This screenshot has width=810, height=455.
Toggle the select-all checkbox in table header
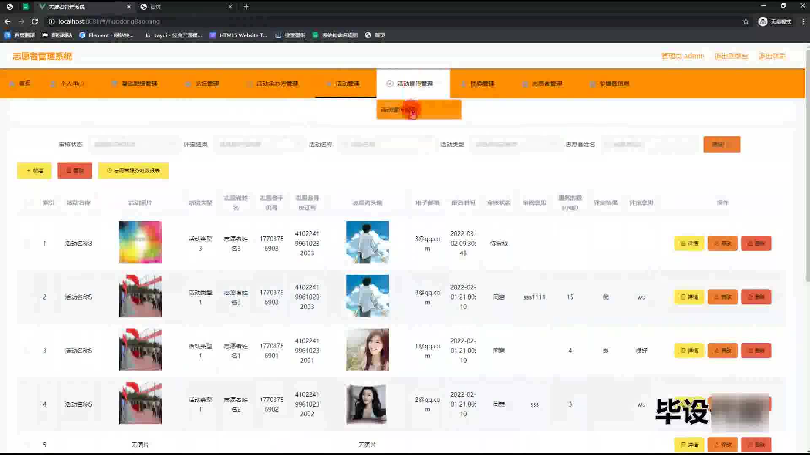point(27,203)
